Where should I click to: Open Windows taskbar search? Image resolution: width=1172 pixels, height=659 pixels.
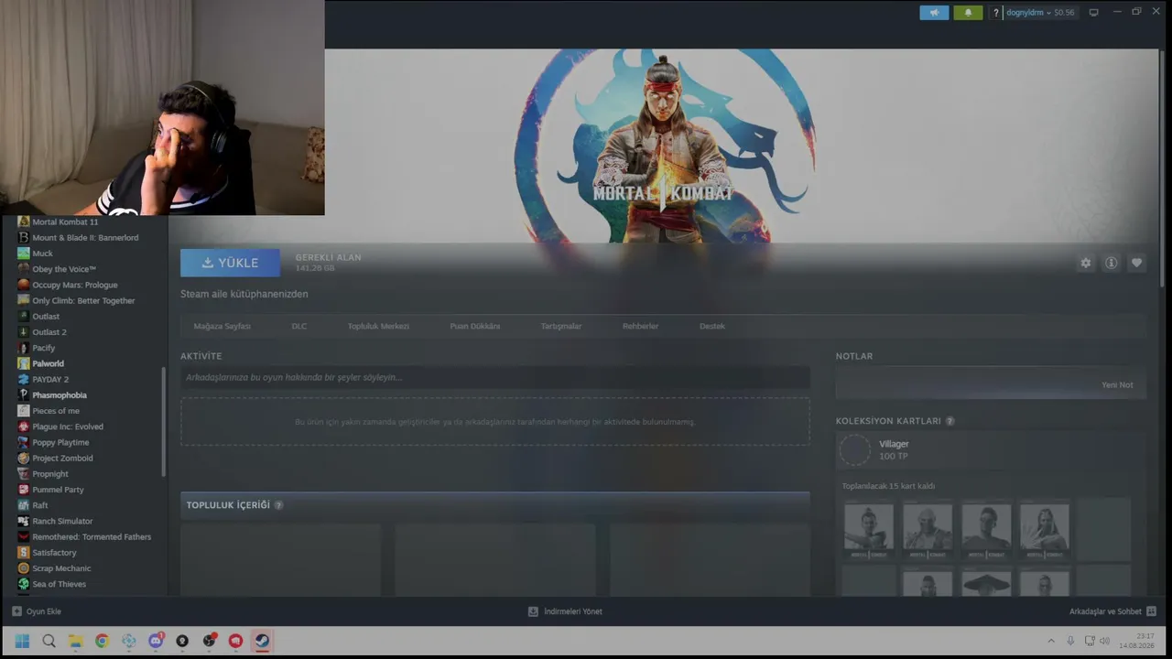[x=49, y=641]
